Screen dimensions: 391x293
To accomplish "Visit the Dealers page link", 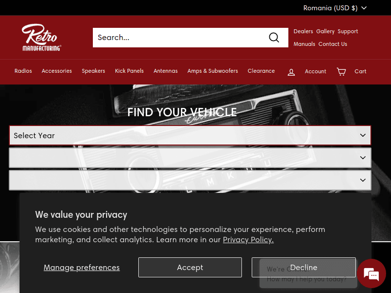I will click(303, 31).
